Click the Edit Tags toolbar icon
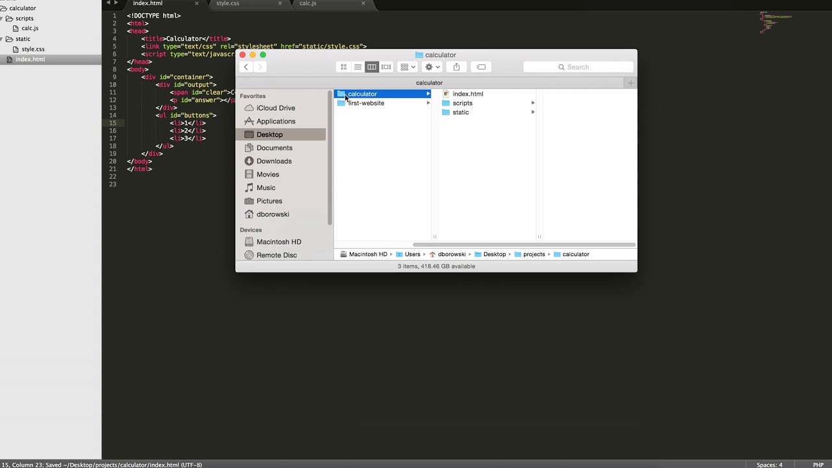This screenshot has width=832, height=468. tap(481, 67)
